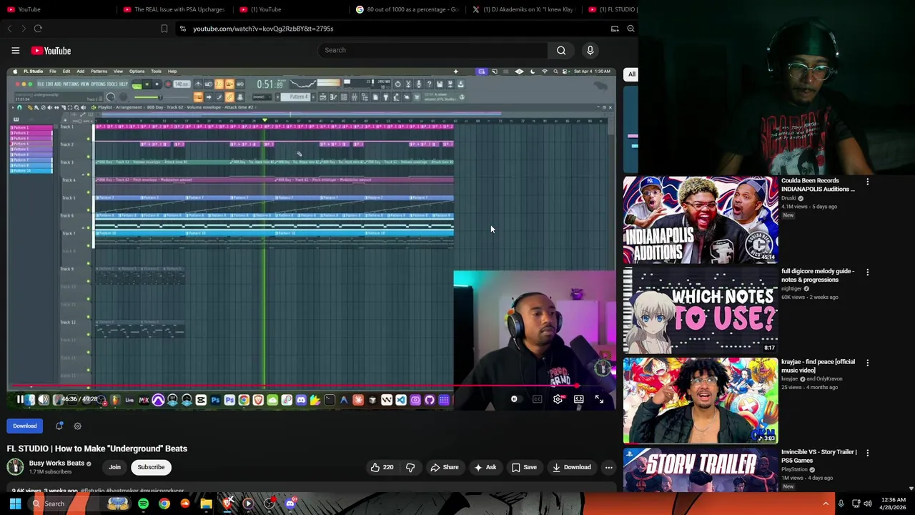Open File Explorer from the taskbar
The image size is (915, 515).
206,504
